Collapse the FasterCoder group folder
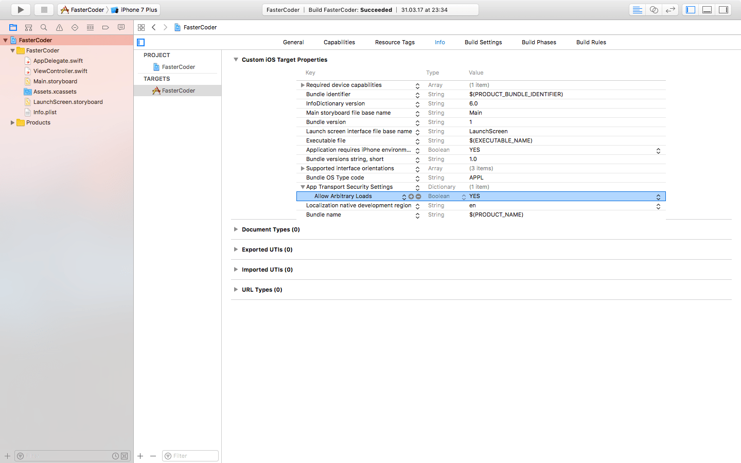 [x=12, y=50]
